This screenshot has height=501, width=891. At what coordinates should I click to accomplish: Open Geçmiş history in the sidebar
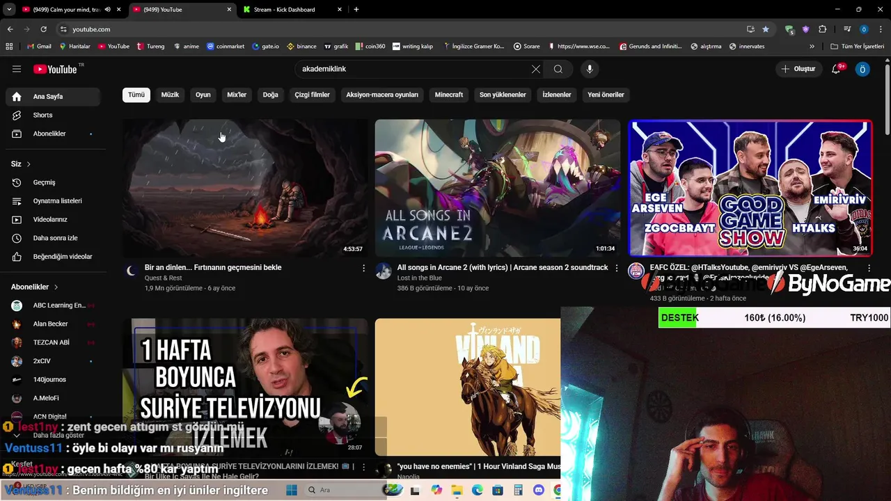[53, 182]
